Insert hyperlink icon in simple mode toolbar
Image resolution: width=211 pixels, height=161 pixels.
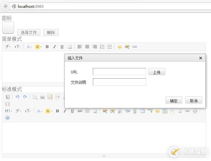(x=135, y=47)
